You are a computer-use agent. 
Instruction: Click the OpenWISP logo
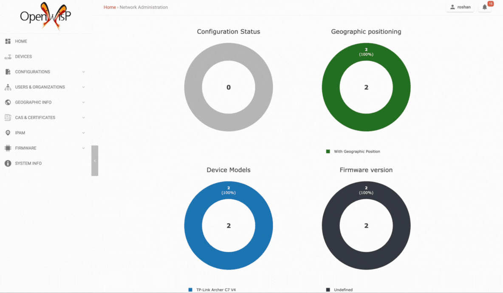45,16
